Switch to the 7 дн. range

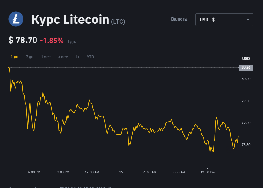[x=30, y=57]
